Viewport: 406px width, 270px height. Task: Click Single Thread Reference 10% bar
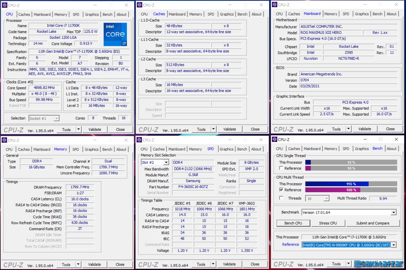[x=351, y=168]
